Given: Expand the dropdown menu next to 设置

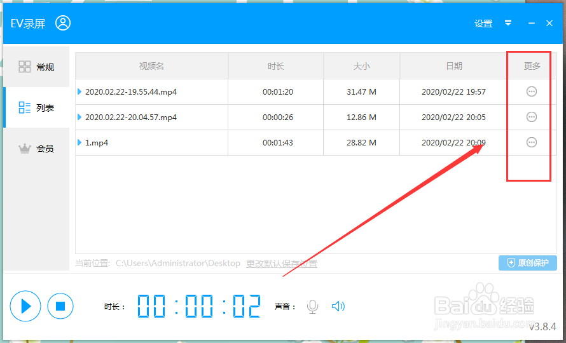Looking at the screenshot, I should tap(508, 23).
